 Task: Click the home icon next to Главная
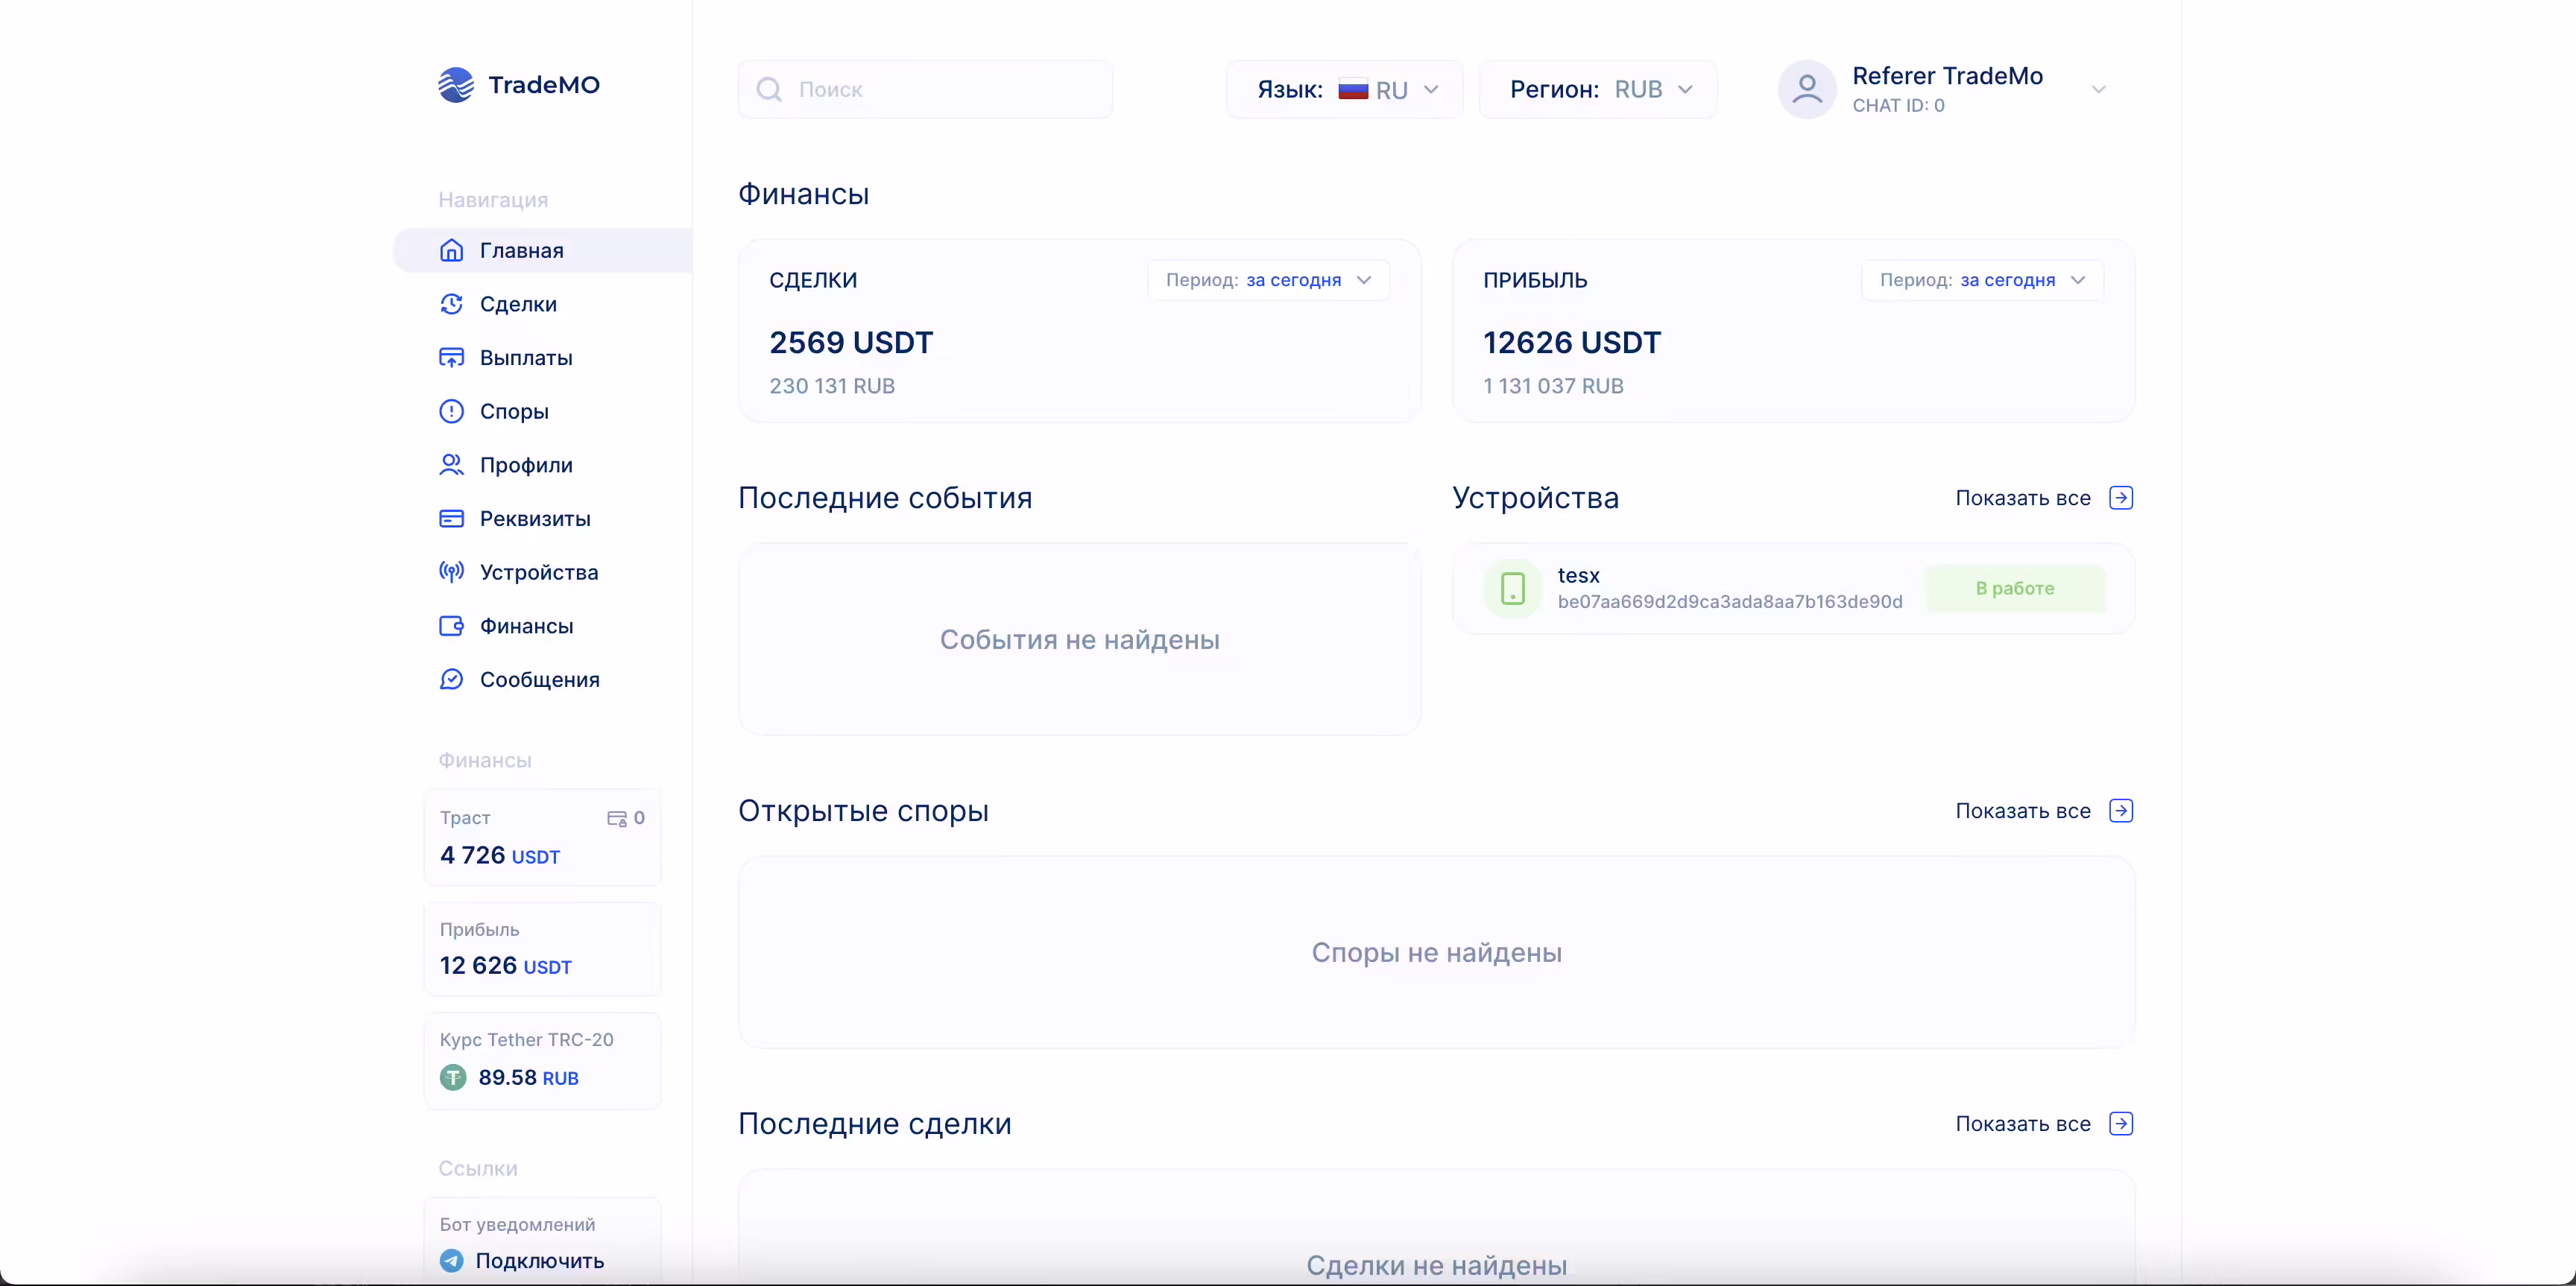tap(452, 250)
